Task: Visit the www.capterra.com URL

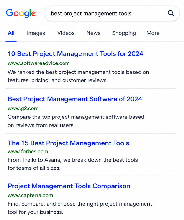Action: (30, 195)
